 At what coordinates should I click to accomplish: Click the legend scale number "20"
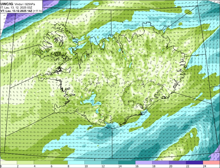pos(171,166)
